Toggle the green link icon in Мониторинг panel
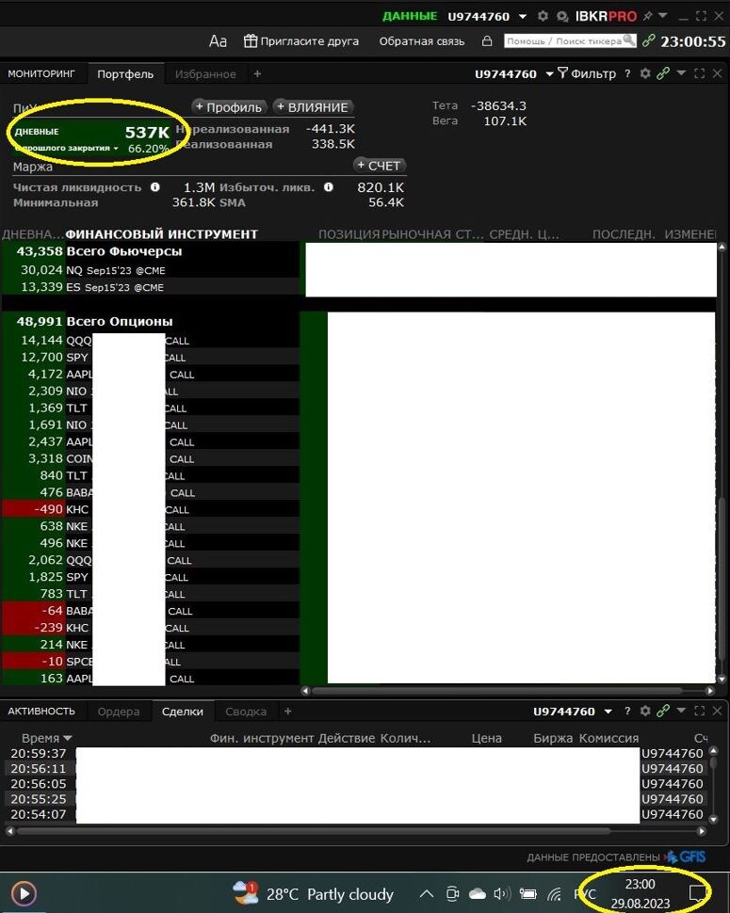Screen dimensions: 730x913 pos(663,73)
